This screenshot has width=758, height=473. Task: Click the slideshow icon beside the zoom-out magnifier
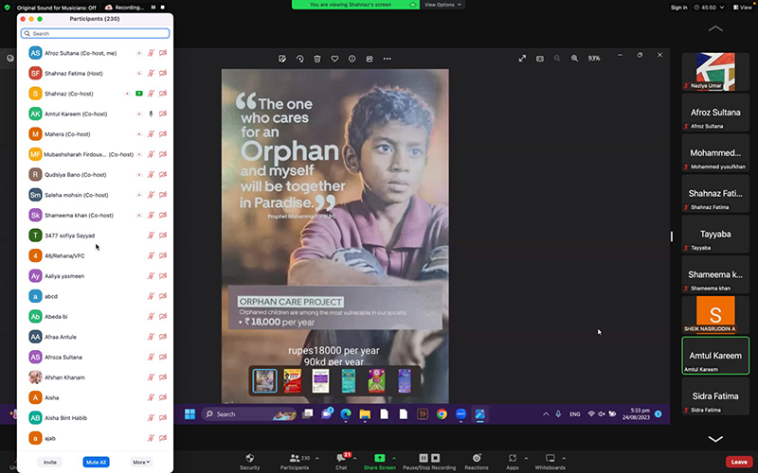(x=540, y=59)
